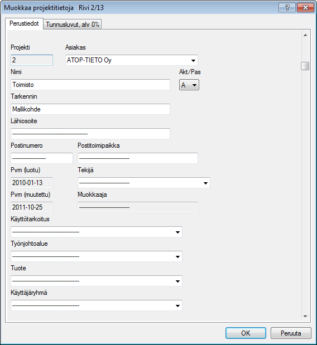This screenshot has width=317, height=345.
Task: Click the help question mark icon
Action: (287, 8)
